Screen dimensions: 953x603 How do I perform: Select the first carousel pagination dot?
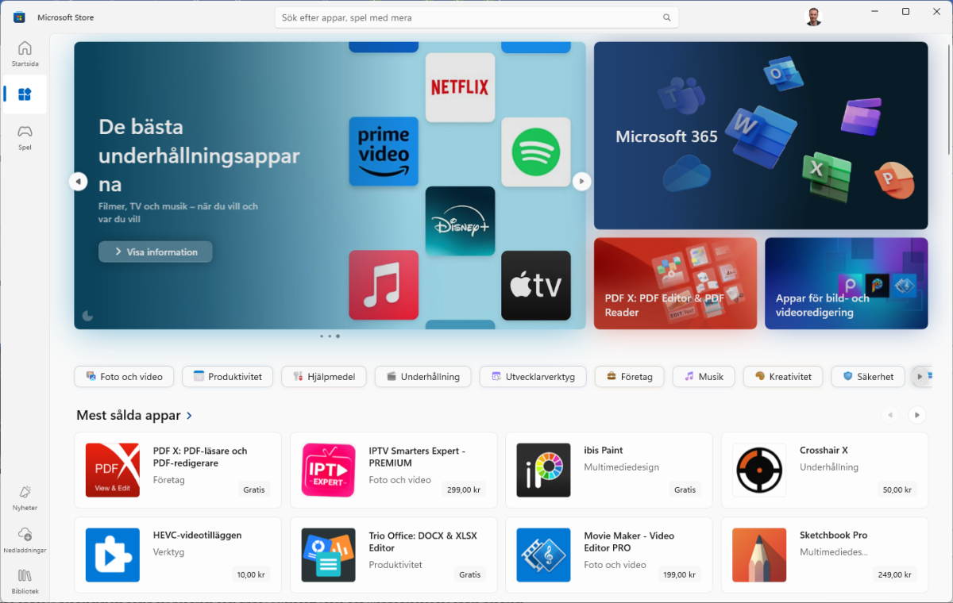[x=322, y=336]
